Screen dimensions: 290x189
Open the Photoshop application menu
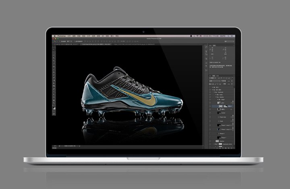(62, 36)
